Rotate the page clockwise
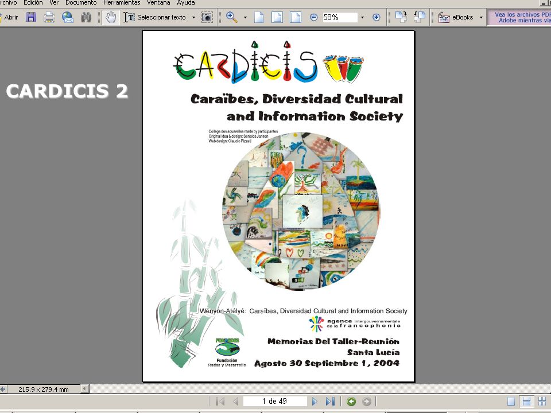The width and height of the screenshot is (551, 413). coord(401,17)
